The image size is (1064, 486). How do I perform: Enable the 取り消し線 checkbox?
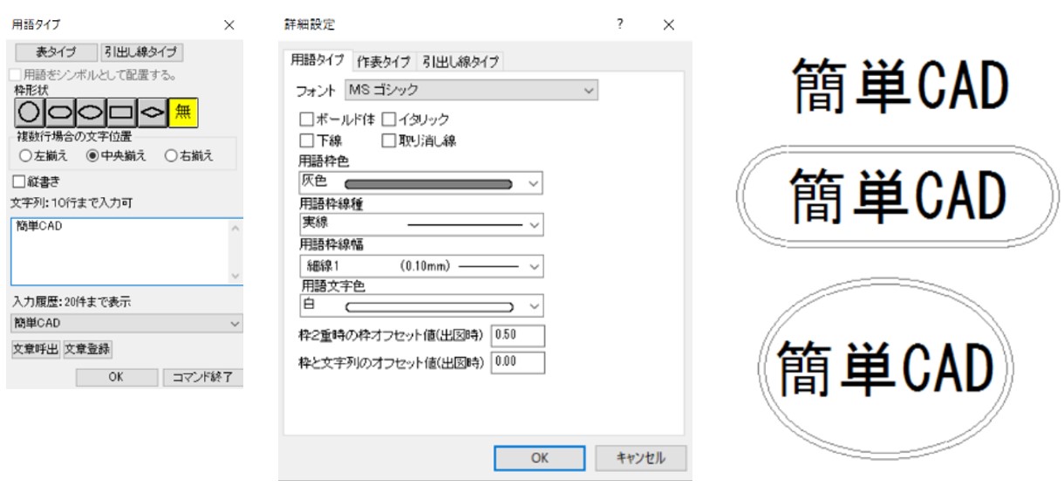tap(387, 140)
